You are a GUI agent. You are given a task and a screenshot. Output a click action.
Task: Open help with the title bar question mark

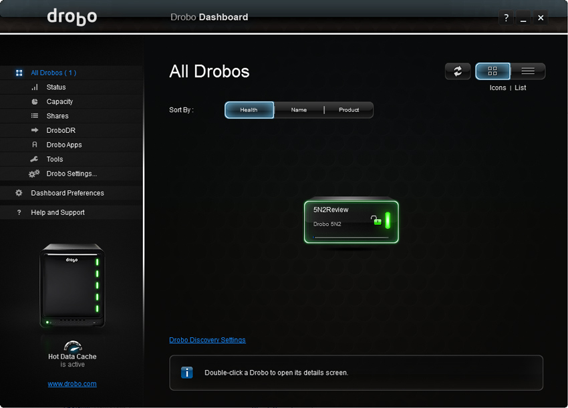coord(506,18)
